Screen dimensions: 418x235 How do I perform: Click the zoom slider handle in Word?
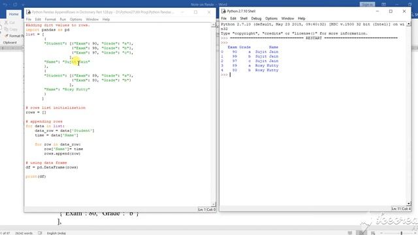click(x=401, y=233)
